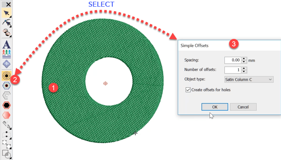The image size is (281, 160).
Task: Click the blue diamond monogram icon
Action: point(6,64)
